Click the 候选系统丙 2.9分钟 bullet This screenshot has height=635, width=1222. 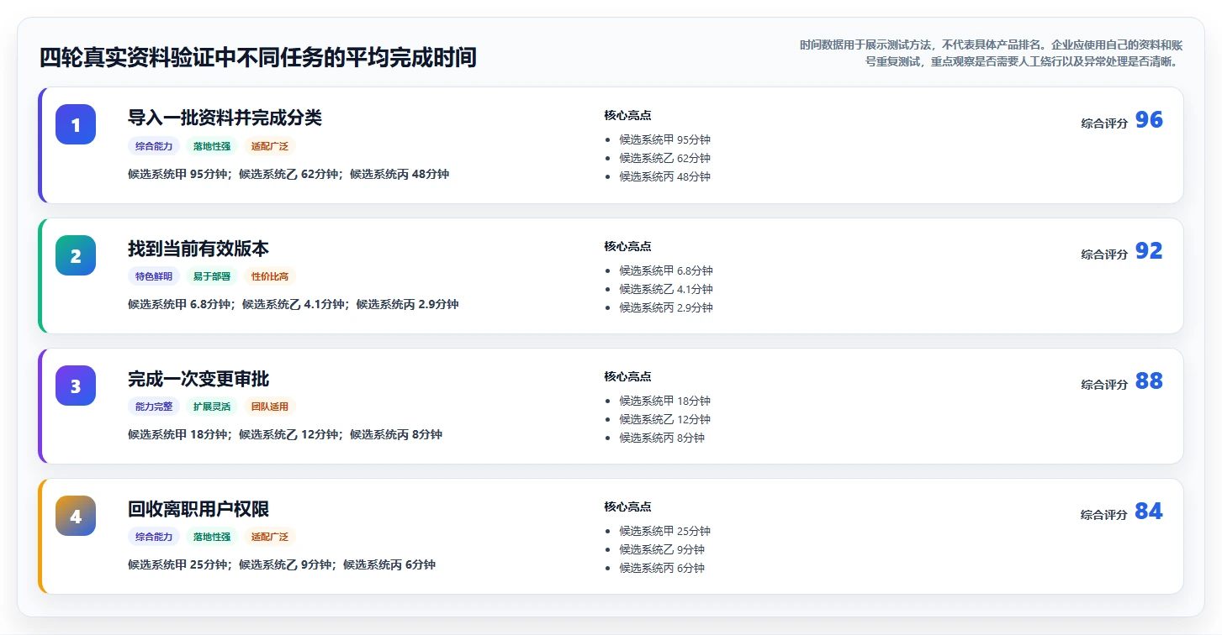[666, 308]
